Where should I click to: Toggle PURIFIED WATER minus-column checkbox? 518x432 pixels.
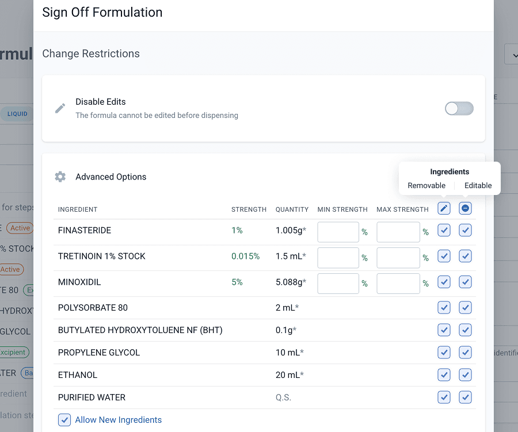point(465,397)
